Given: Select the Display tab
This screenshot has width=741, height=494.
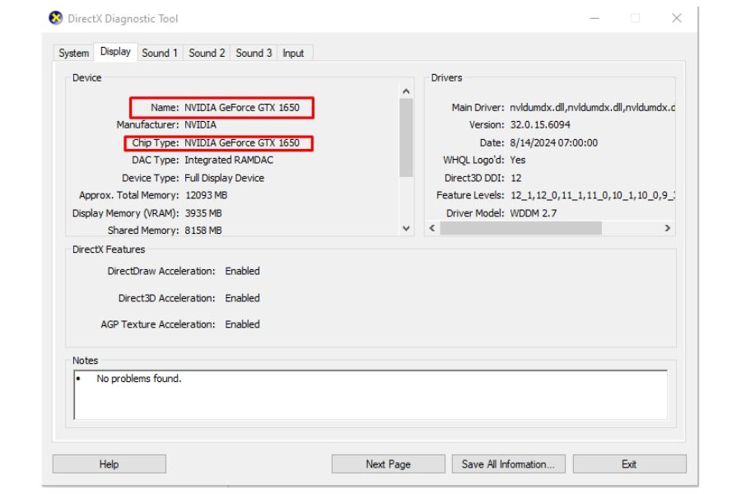Looking at the screenshot, I should click(x=115, y=52).
